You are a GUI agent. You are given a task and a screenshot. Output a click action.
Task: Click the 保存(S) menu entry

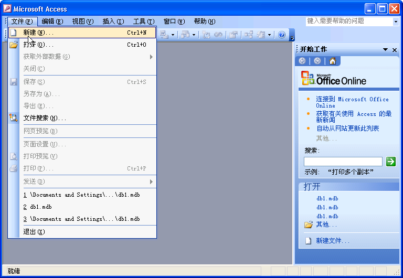coord(82,82)
